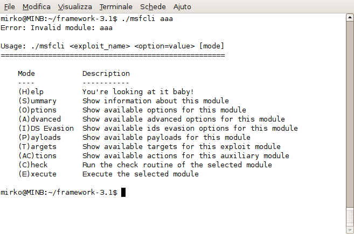
Task: Click 'Execute the selected module' description
Action: [141, 174]
